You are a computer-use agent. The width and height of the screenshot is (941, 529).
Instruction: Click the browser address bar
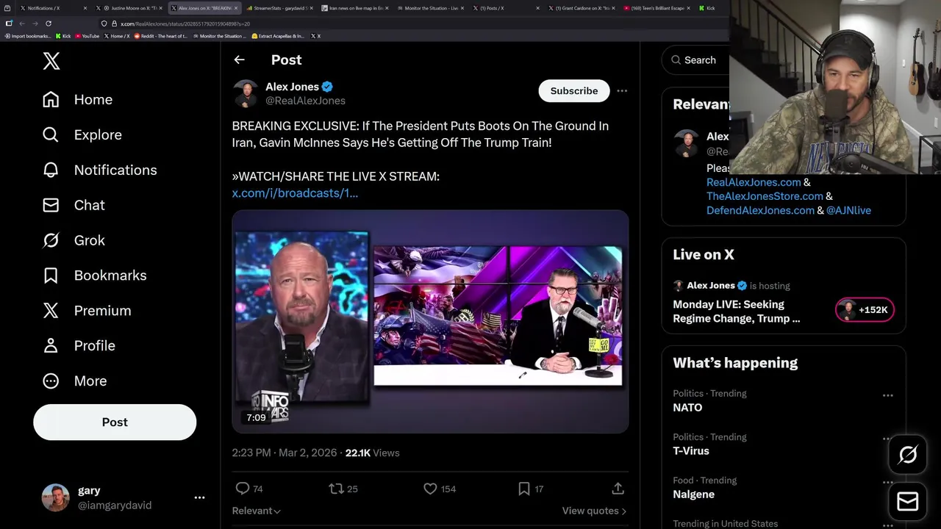tap(412, 24)
